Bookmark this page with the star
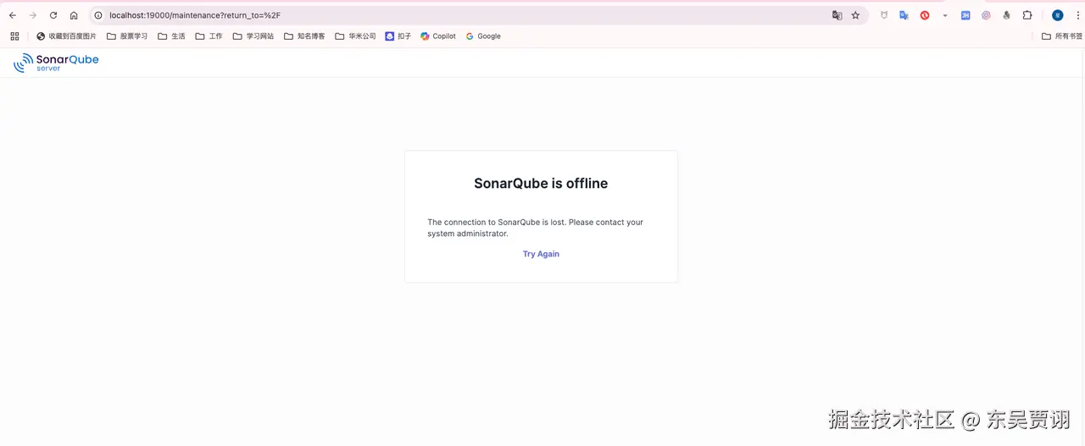Screen dimensions: 1085x446 tap(855, 15)
